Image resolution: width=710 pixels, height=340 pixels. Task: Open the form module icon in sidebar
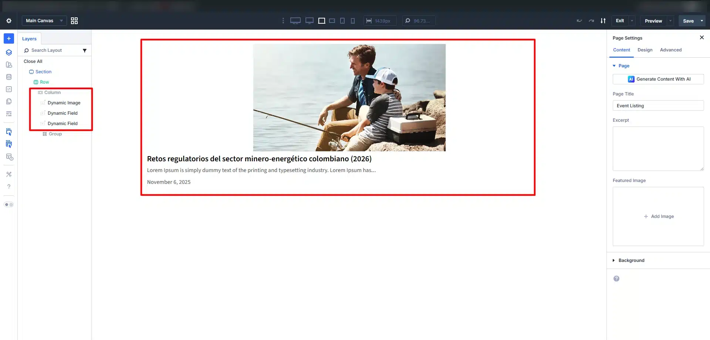9,89
